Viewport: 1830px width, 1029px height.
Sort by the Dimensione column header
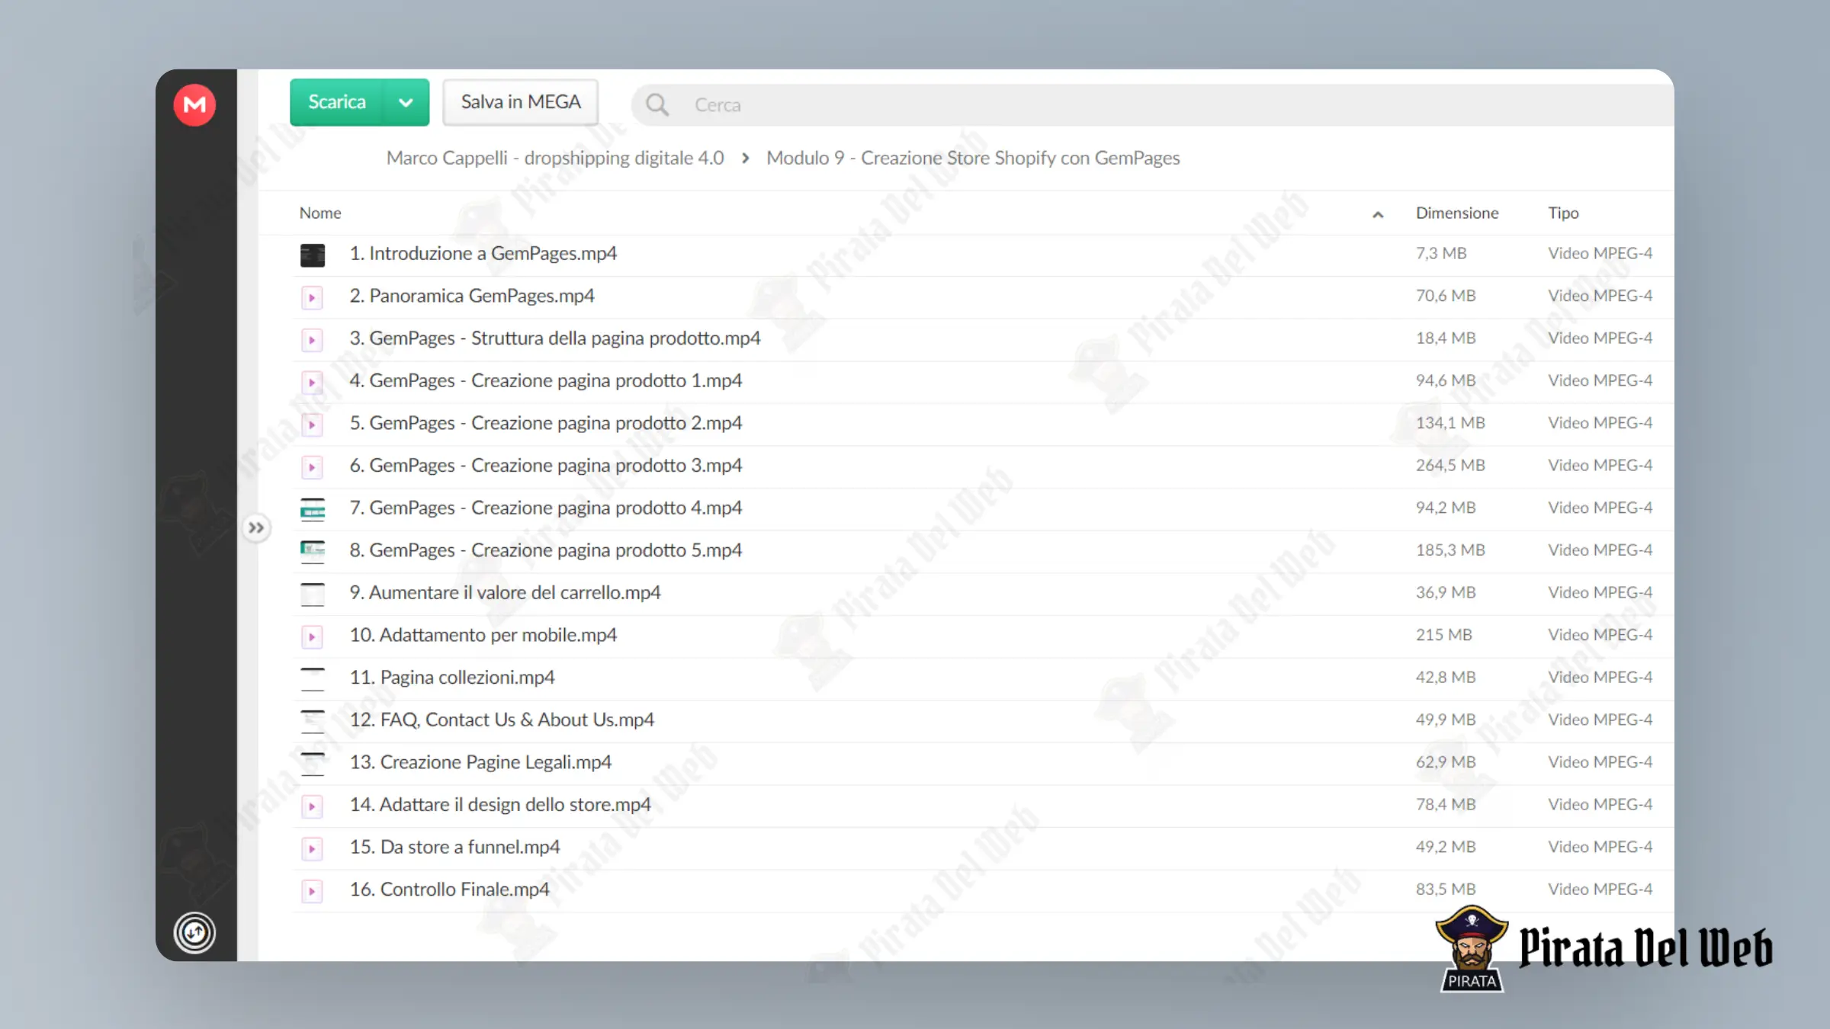click(1457, 213)
